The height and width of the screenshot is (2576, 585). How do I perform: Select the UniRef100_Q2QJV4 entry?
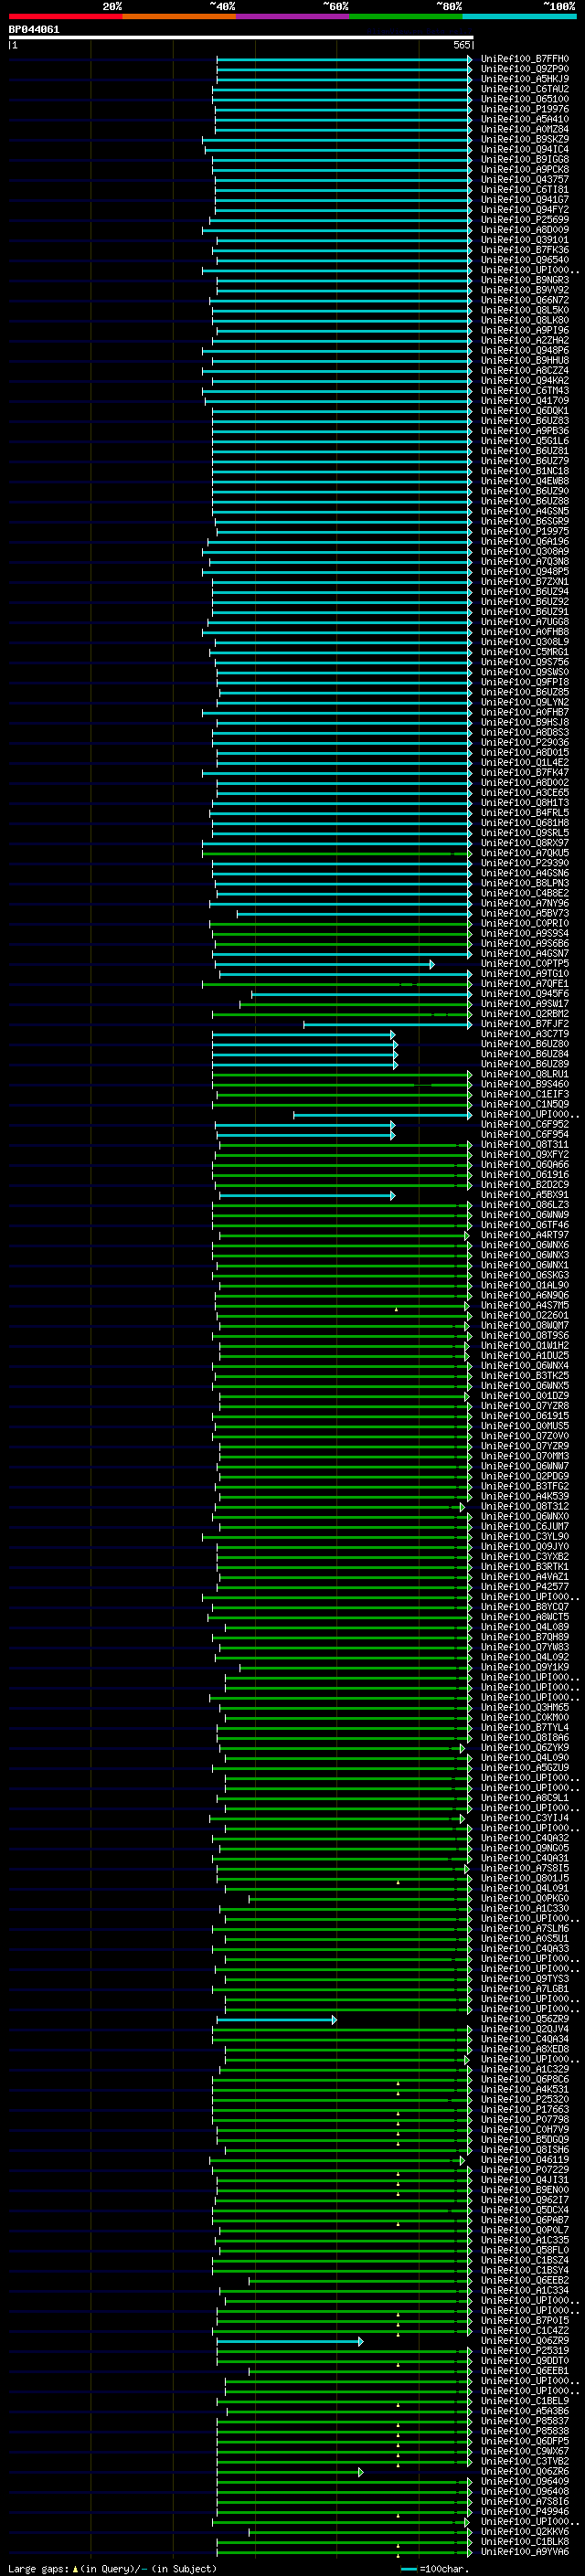[x=524, y=2029]
